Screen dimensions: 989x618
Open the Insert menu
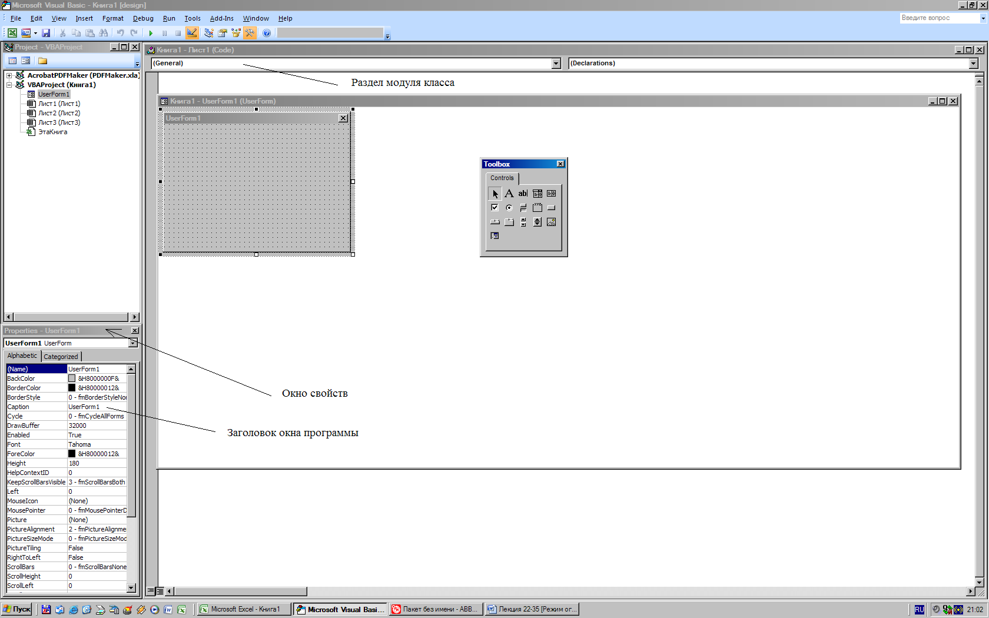[84, 18]
